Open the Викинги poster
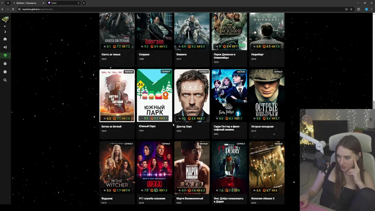375x211 pixels. 192,31
